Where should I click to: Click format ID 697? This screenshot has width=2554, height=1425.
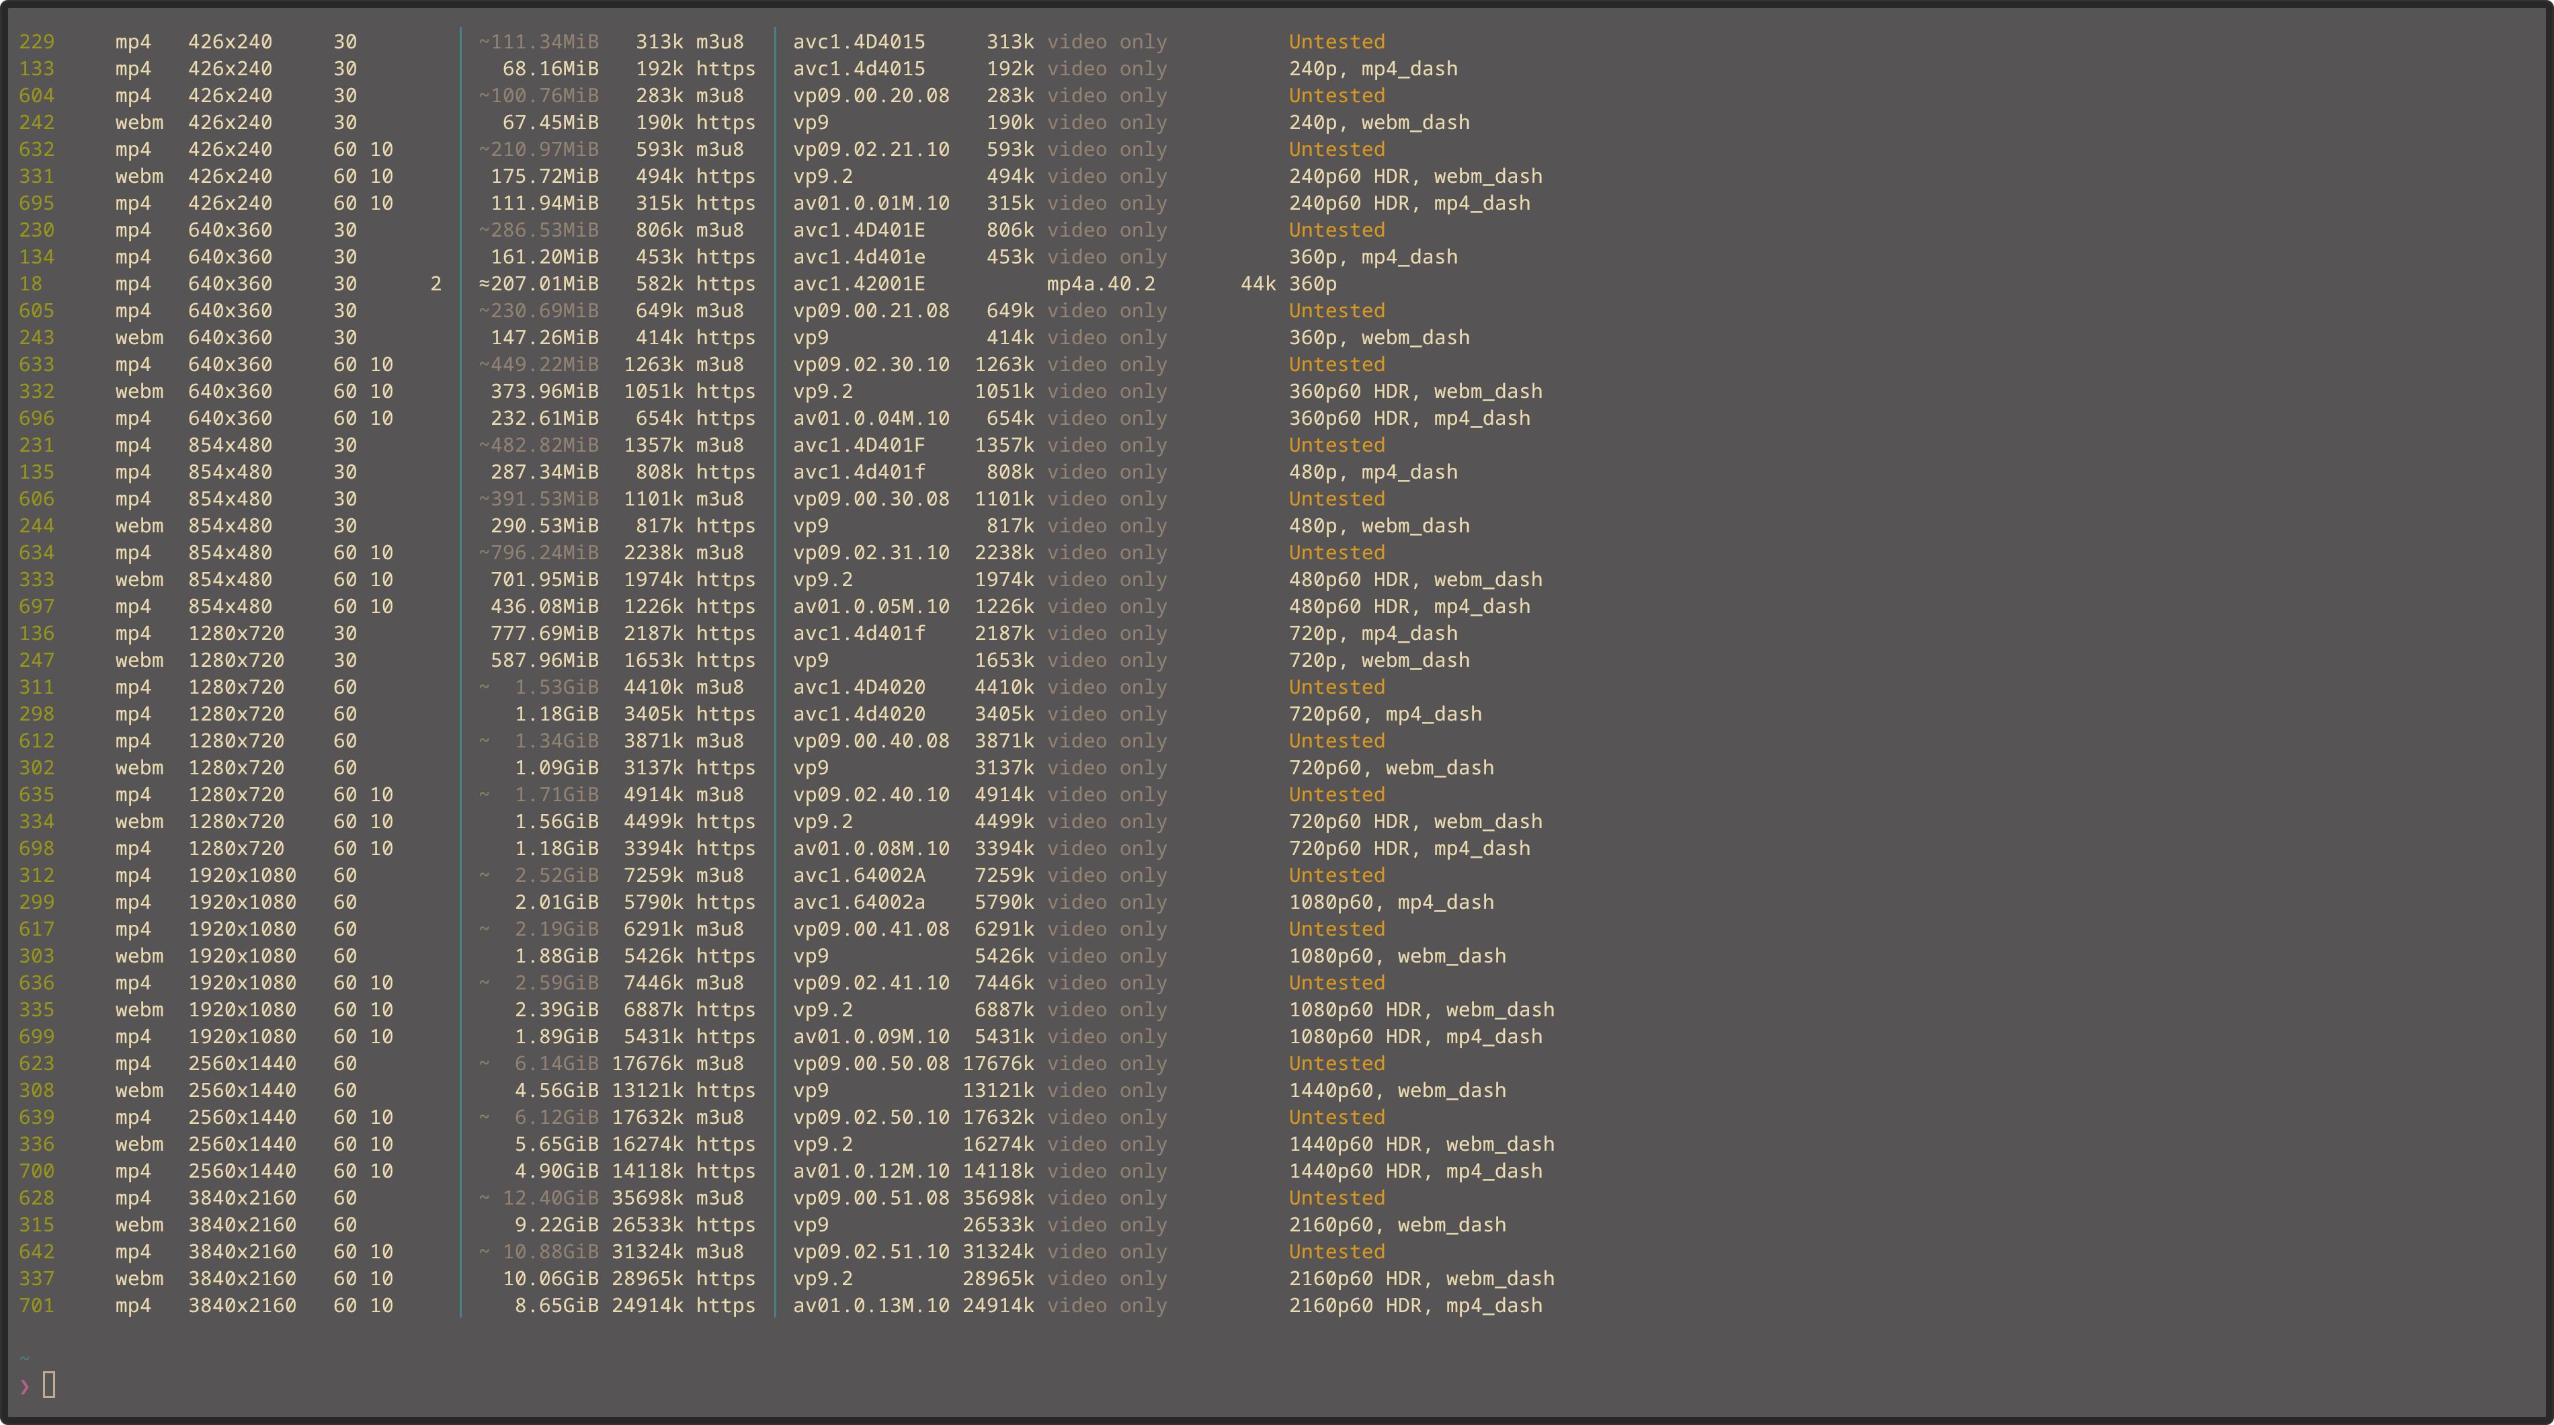[37, 606]
